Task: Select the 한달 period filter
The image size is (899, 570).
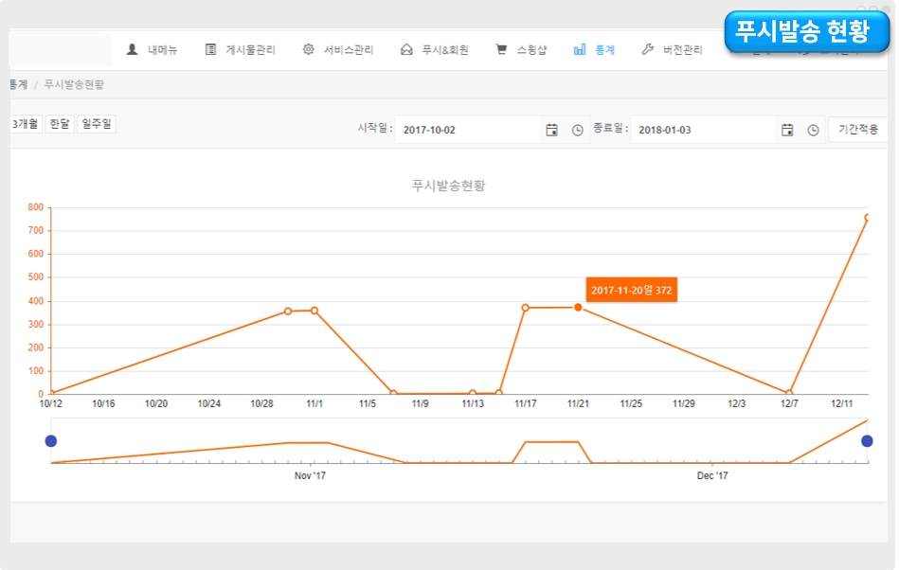Action: (x=59, y=124)
